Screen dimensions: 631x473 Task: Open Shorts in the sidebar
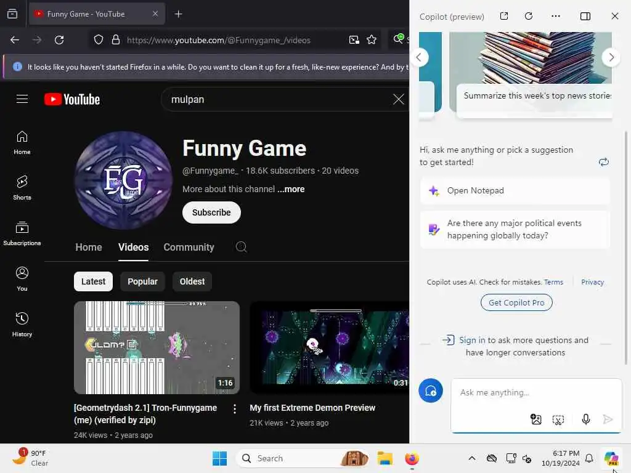(x=22, y=188)
